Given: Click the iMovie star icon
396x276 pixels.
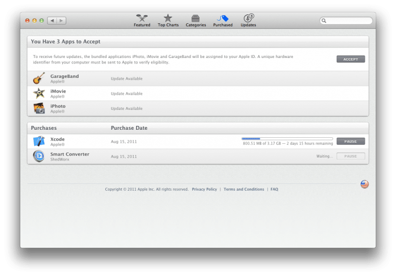Looking at the screenshot, I should [39, 93].
